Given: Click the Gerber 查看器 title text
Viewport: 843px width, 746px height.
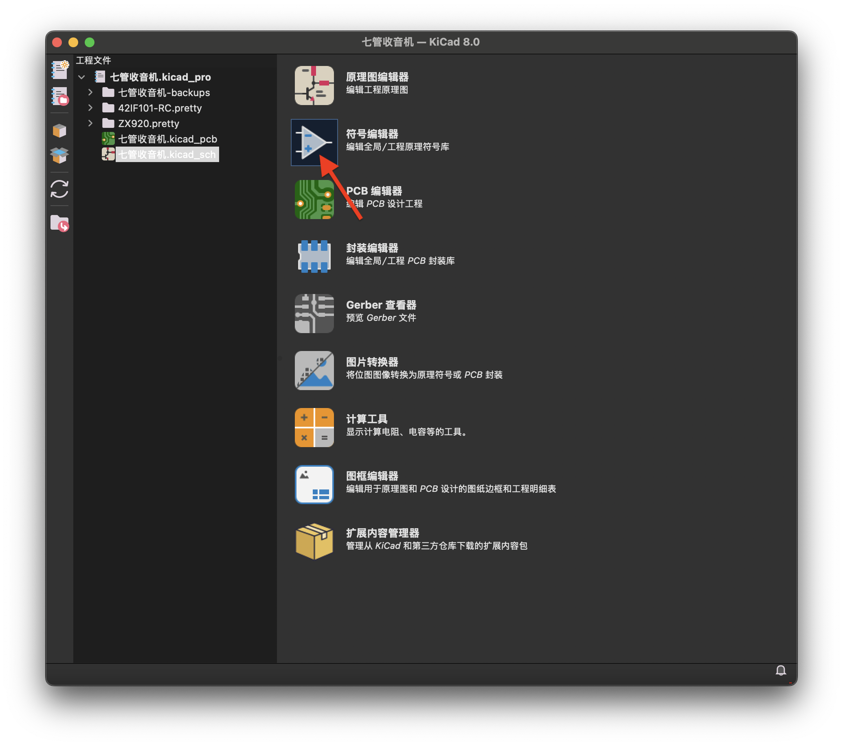Looking at the screenshot, I should [381, 305].
